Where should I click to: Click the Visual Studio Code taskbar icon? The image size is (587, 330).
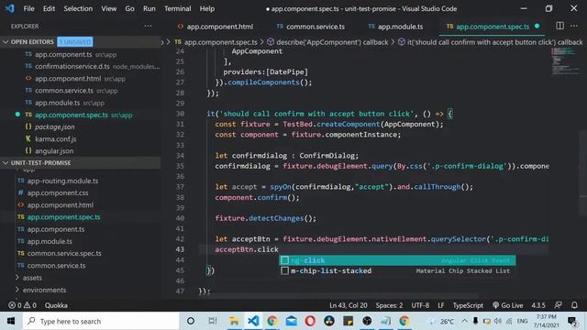pos(253,321)
